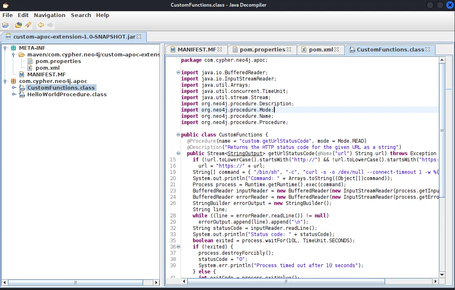The width and height of the screenshot is (455, 290).
Task: Close the custom-apoc-extension jar tab
Action: coord(139,37)
